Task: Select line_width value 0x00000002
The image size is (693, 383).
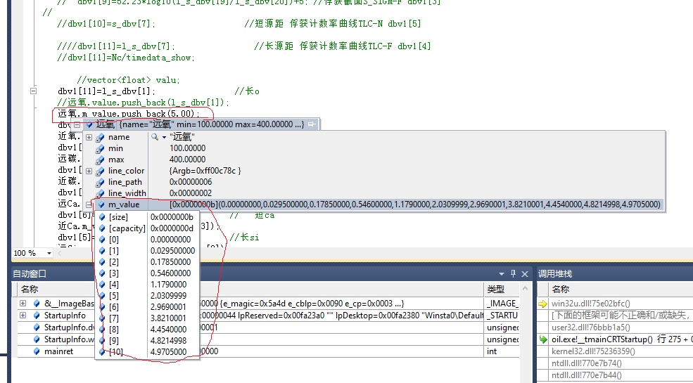Action: tap(191, 193)
